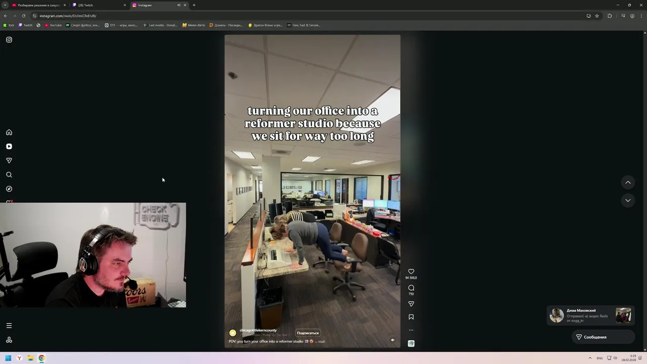This screenshot has width=647, height=364.
Task: Open the Драгон Мани bookmark
Action: click(265, 25)
